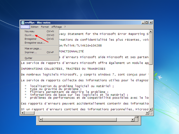This screenshot has height=134, width=179.
Task: Open the Fichier menu
Action: point(25,27)
